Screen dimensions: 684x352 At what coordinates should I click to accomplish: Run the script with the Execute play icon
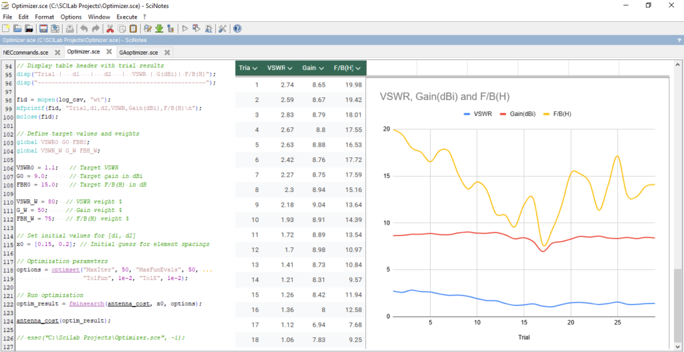coord(185,29)
